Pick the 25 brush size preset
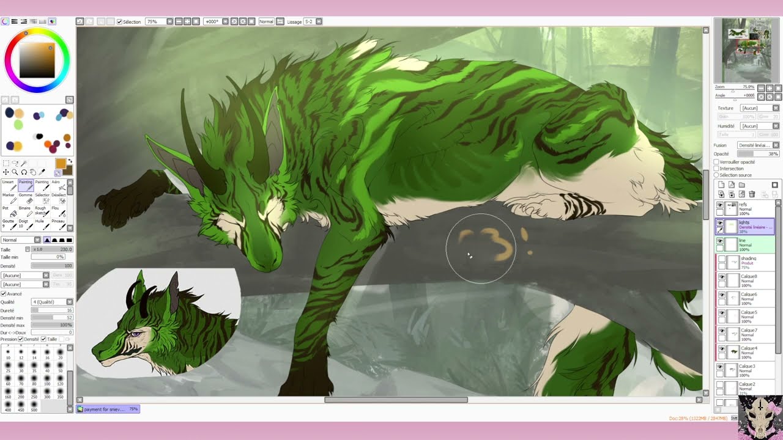 click(8, 367)
